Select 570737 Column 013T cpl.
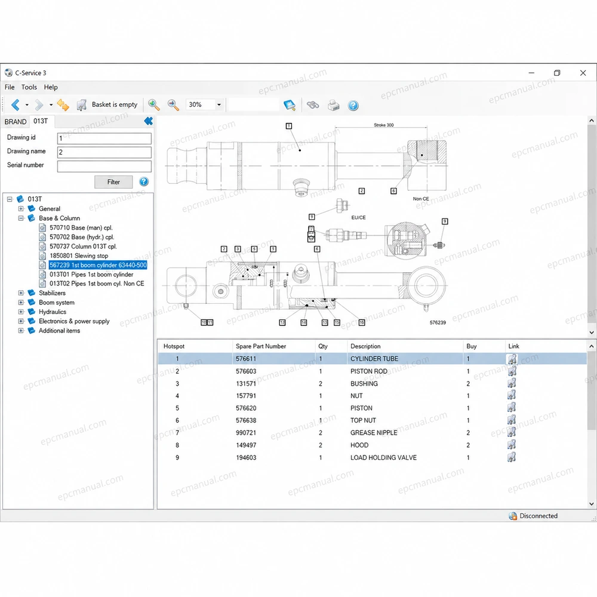597x597 pixels. pyautogui.click(x=83, y=247)
